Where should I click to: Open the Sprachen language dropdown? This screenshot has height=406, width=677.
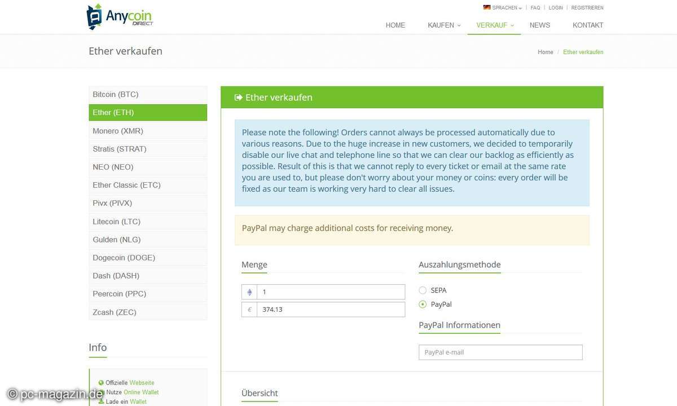pyautogui.click(x=506, y=8)
